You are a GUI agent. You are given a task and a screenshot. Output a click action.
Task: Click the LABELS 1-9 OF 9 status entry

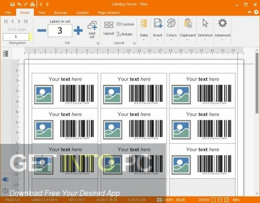44,200
